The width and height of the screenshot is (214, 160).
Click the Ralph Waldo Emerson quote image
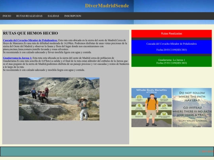(192, 107)
